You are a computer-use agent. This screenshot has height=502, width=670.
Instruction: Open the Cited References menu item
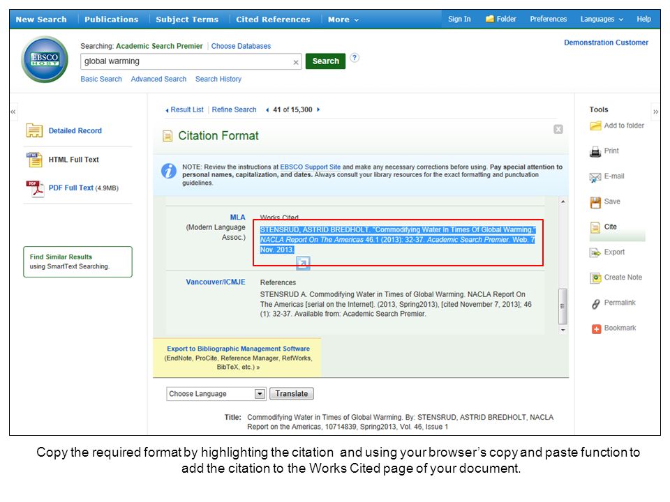pyautogui.click(x=273, y=20)
